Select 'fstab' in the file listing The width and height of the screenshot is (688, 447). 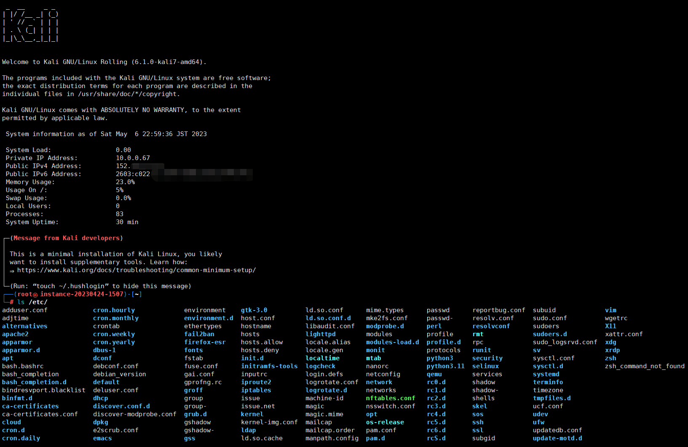tap(194, 358)
